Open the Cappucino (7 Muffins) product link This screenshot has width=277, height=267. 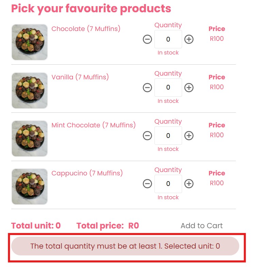pyautogui.click(x=87, y=173)
